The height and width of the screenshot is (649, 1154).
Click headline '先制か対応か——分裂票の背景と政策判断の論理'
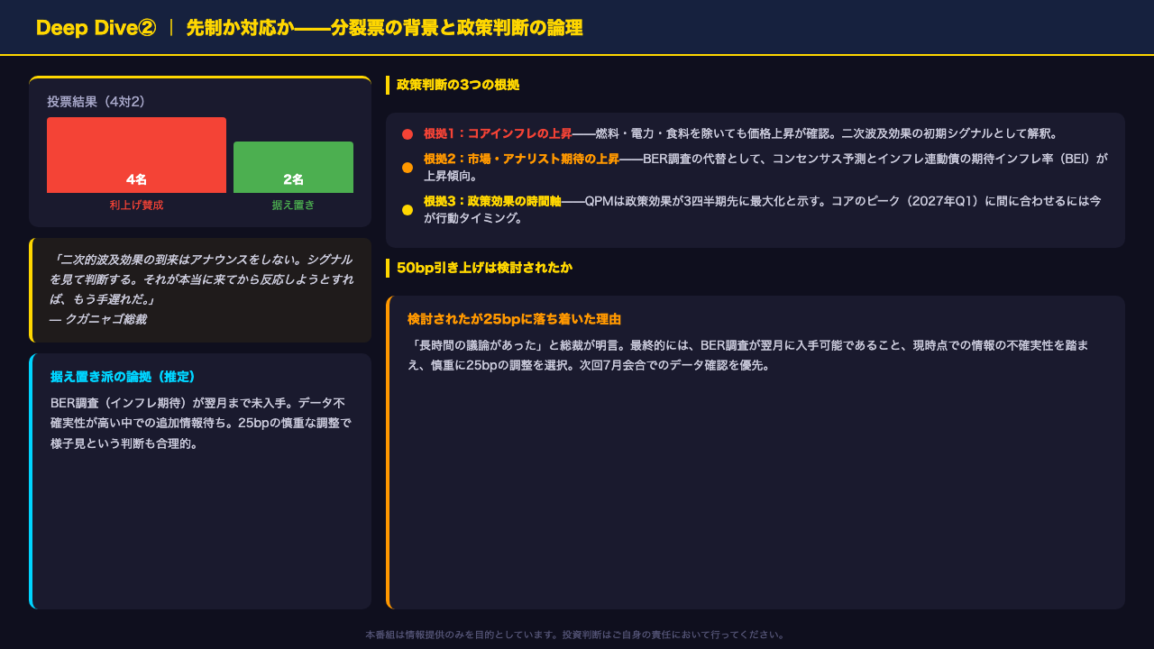pos(384,28)
